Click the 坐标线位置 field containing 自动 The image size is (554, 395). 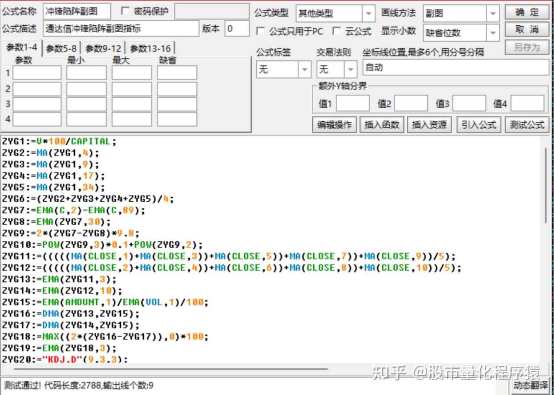coord(456,68)
